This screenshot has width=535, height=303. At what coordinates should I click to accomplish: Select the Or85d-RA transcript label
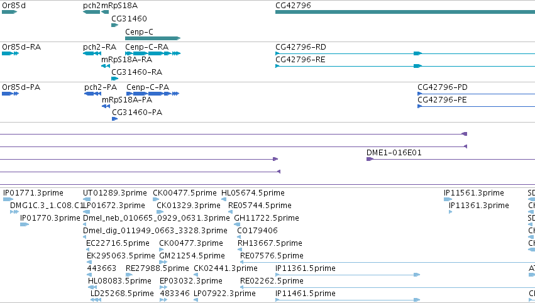click(21, 47)
